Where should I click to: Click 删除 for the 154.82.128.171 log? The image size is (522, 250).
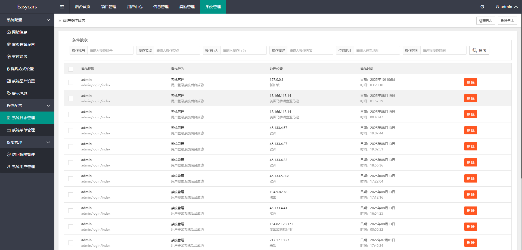click(470, 227)
